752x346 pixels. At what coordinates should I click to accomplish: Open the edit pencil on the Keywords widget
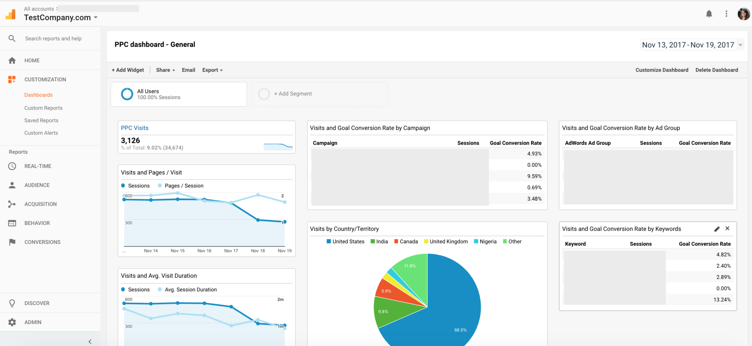(x=717, y=228)
